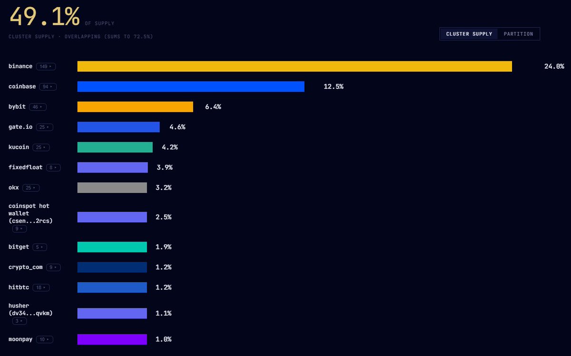This screenshot has width=571, height=356.
Task: Click the crypto_com label
Action: [26, 267]
